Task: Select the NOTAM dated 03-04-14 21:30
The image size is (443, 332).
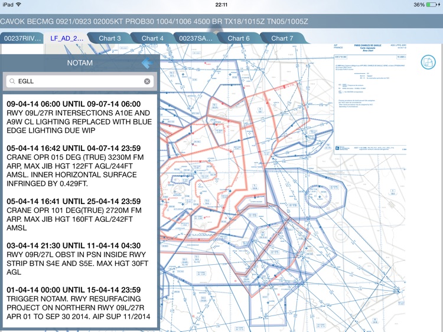Action: (x=78, y=259)
